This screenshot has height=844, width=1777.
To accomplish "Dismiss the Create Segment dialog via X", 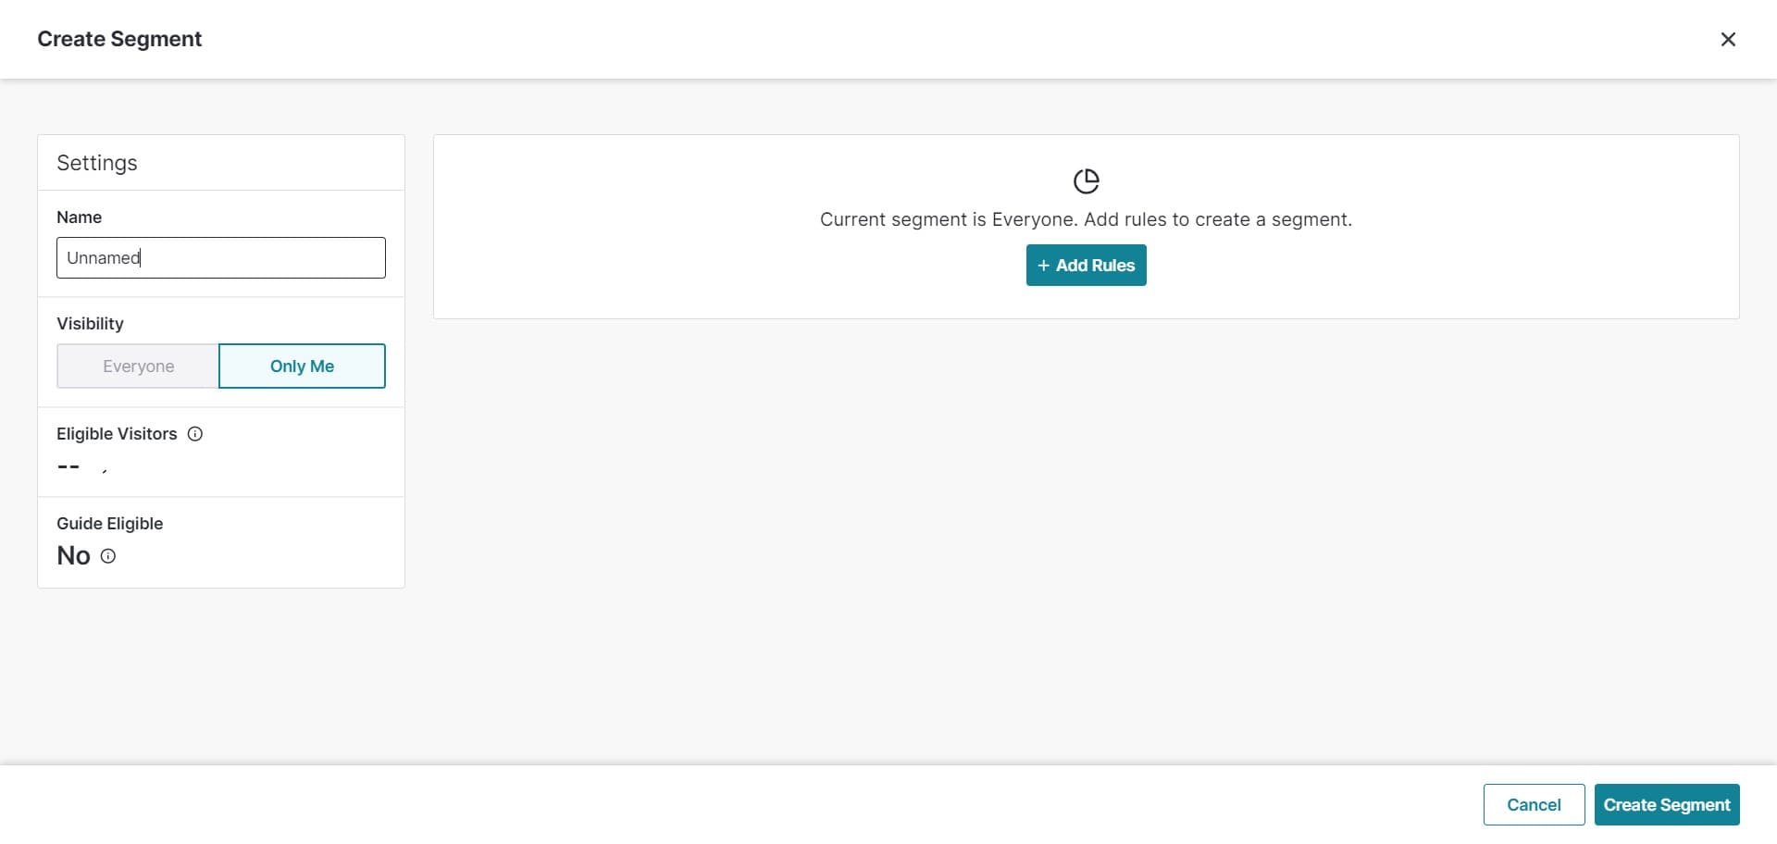I will pos(1729,39).
